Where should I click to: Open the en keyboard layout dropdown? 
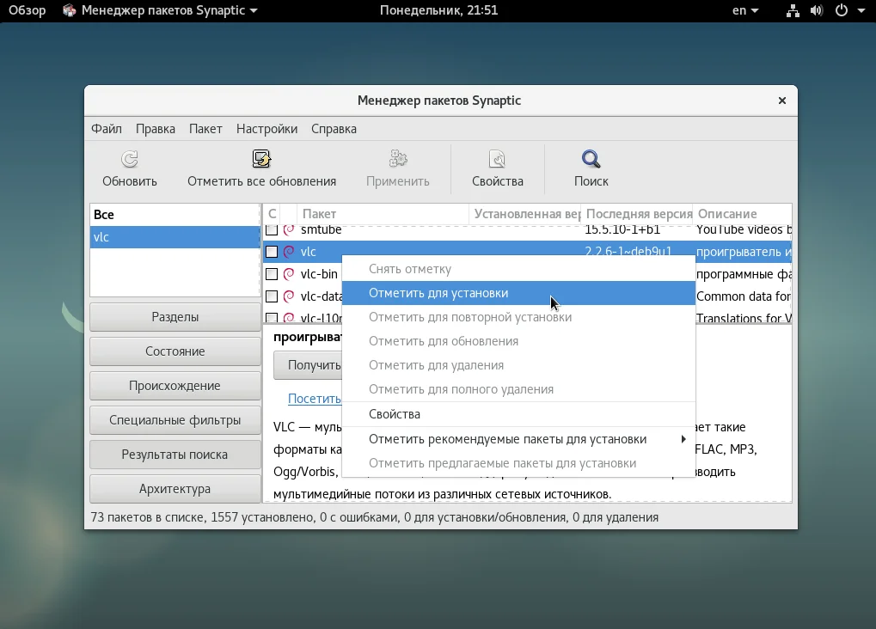(x=745, y=10)
